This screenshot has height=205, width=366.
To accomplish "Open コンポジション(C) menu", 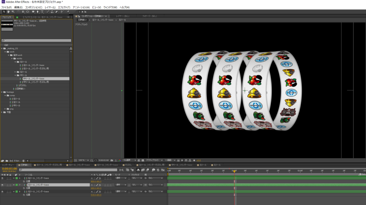I will tap(34, 7).
